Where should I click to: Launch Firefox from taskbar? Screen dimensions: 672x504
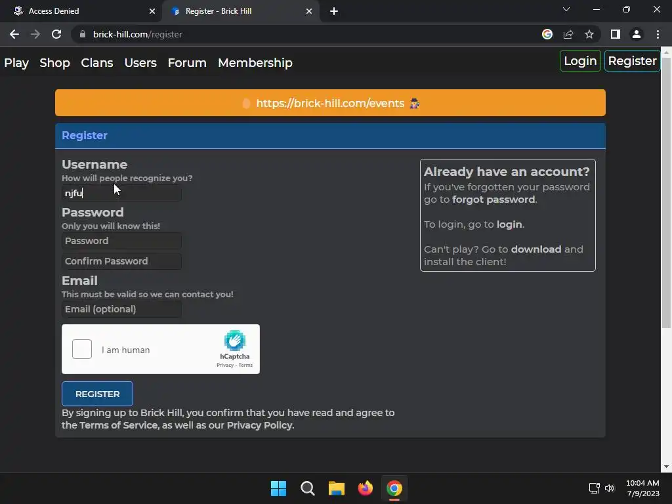[365, 488]
